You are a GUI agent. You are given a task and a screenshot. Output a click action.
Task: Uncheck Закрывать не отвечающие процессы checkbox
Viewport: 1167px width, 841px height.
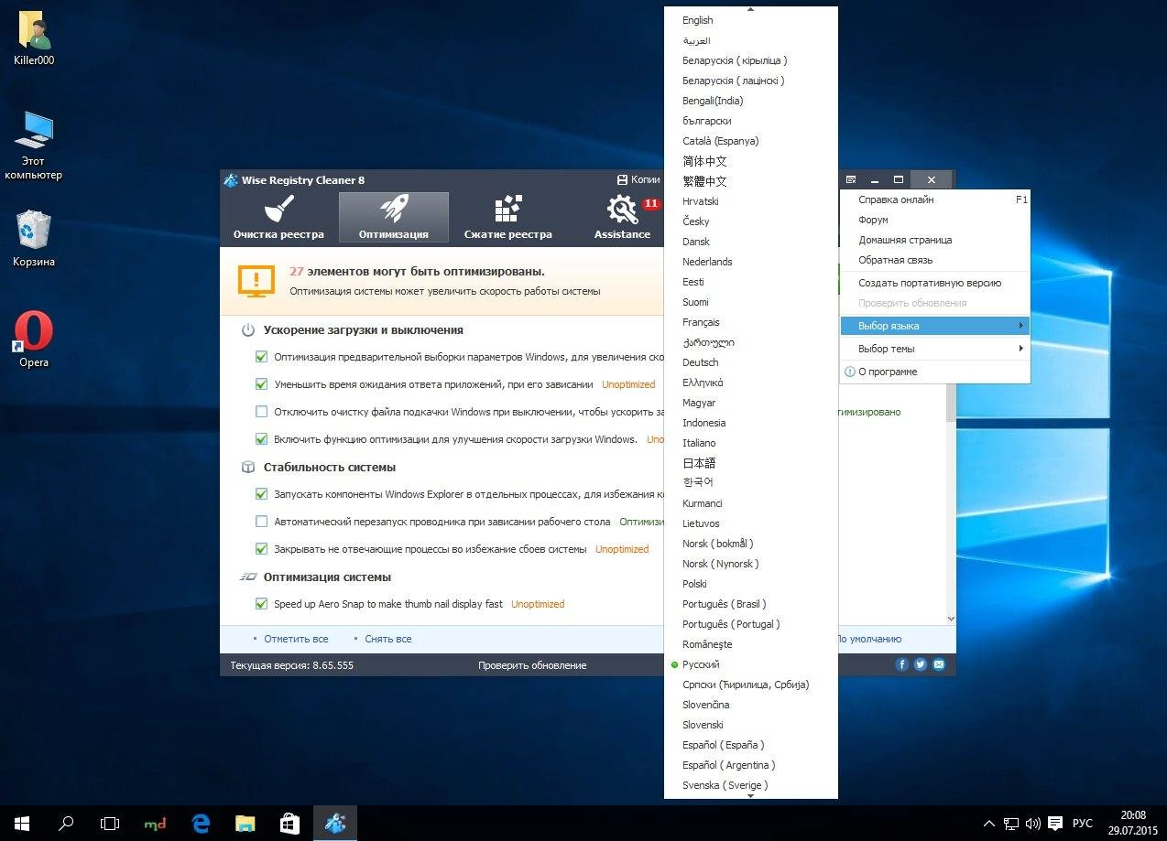click(x=262, y=549)
